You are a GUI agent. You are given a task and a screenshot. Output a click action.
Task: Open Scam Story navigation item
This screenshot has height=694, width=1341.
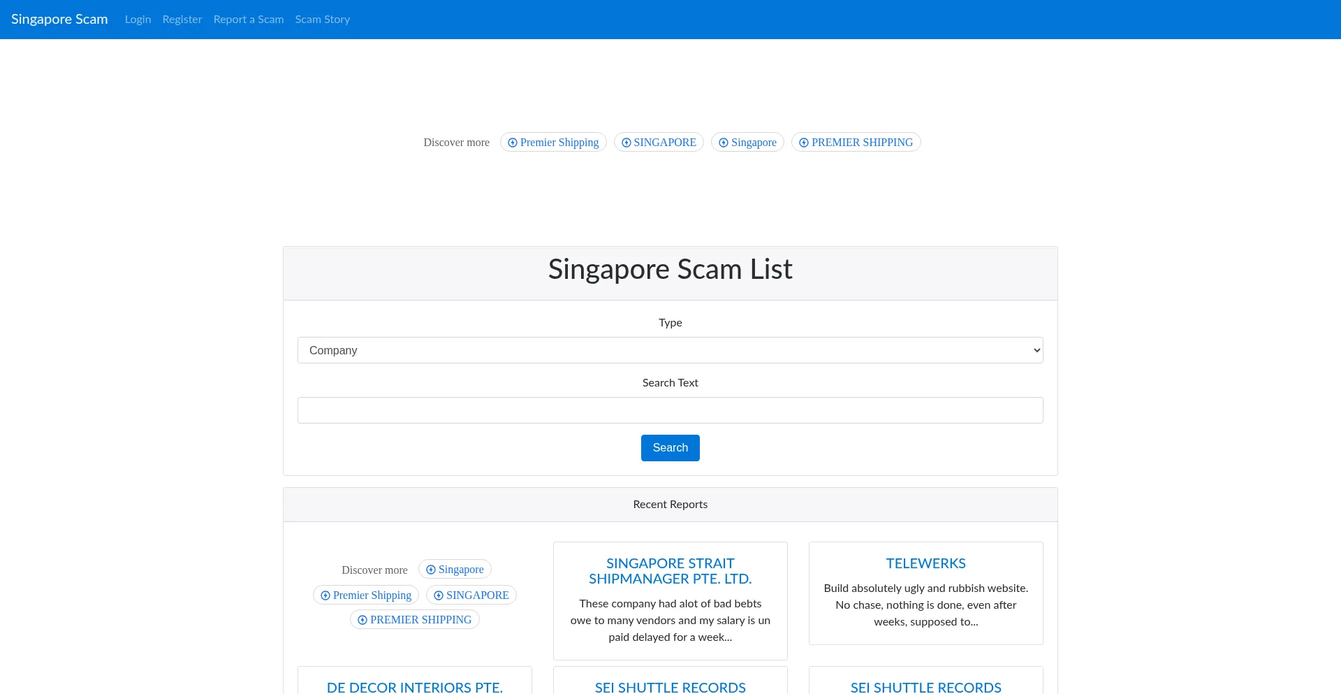click(323, 20)
